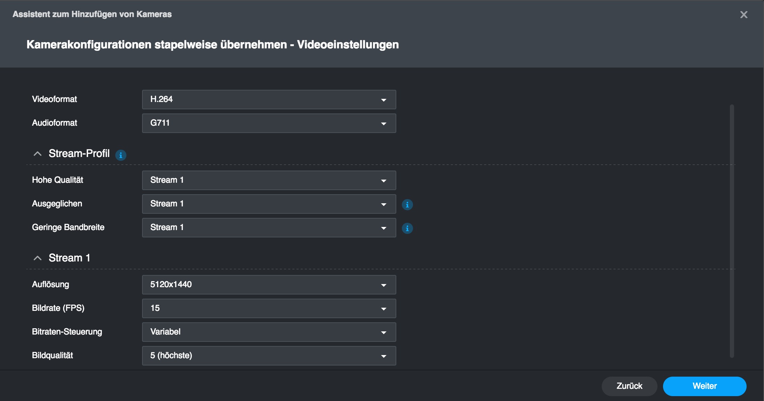Open the Bildrate (FPS) dropdown
The image size is (764, 401).
point(269,308)
